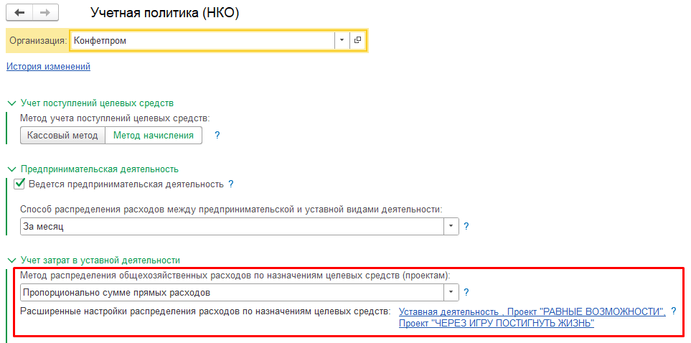Click help icon next to За месяц dropdown
The image size is (691, 343).
coord(466,226)
